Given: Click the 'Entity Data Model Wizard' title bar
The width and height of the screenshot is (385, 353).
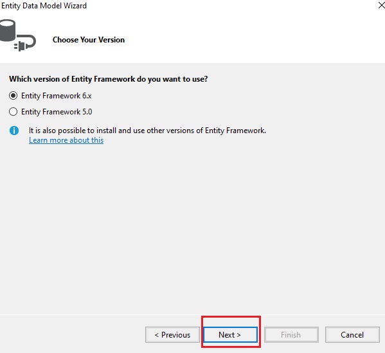Looking at the screenshot, I should (x=44, y=5).
